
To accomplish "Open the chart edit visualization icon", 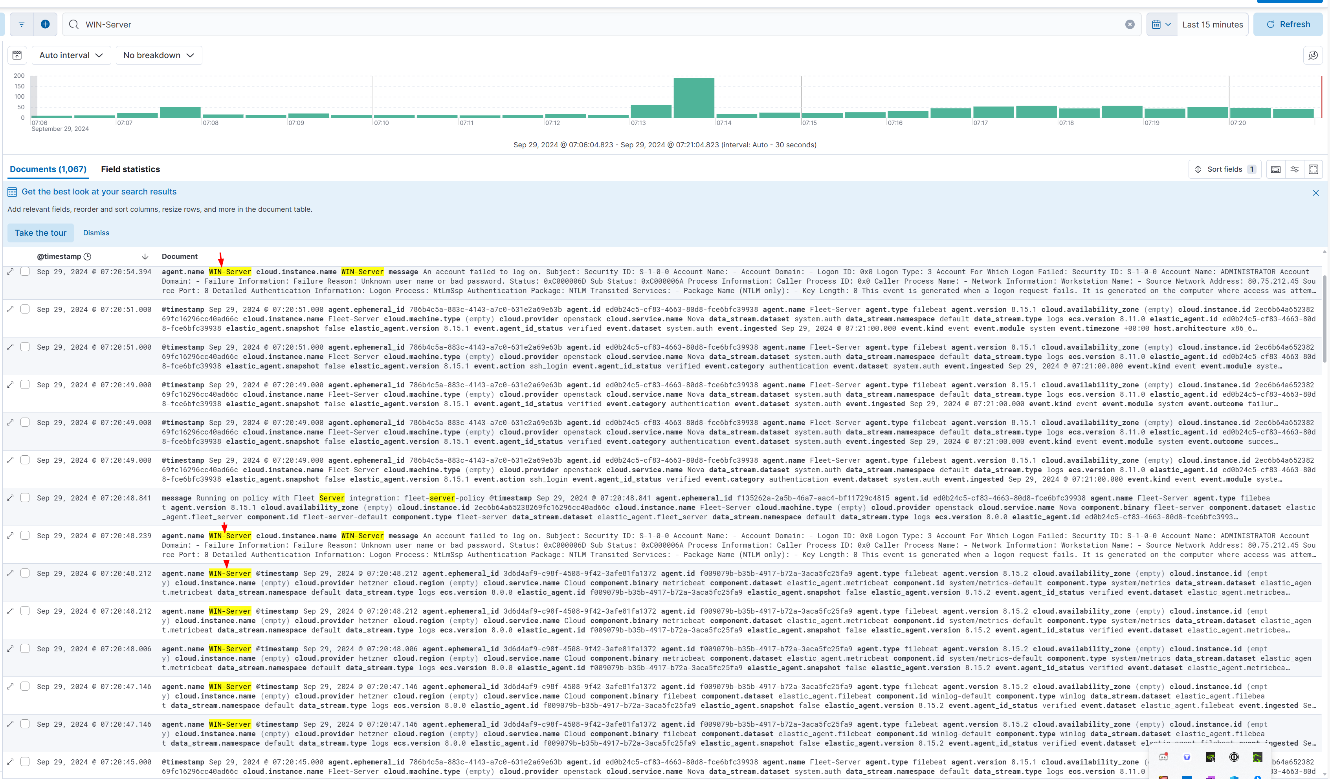I will (x=1313, y=55).
